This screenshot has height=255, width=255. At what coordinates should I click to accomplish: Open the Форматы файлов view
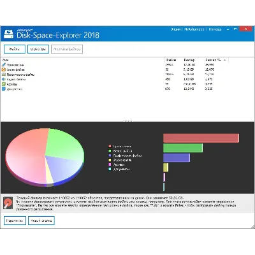pos(67,49)
